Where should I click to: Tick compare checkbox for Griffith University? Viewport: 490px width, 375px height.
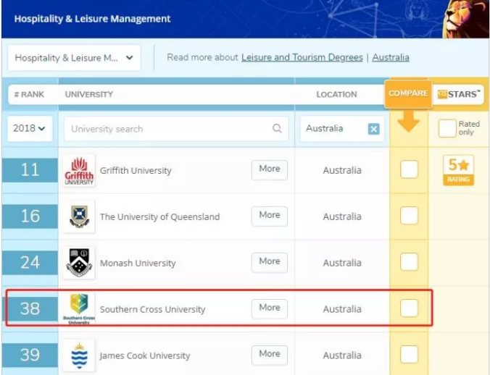tap(409, 169)
